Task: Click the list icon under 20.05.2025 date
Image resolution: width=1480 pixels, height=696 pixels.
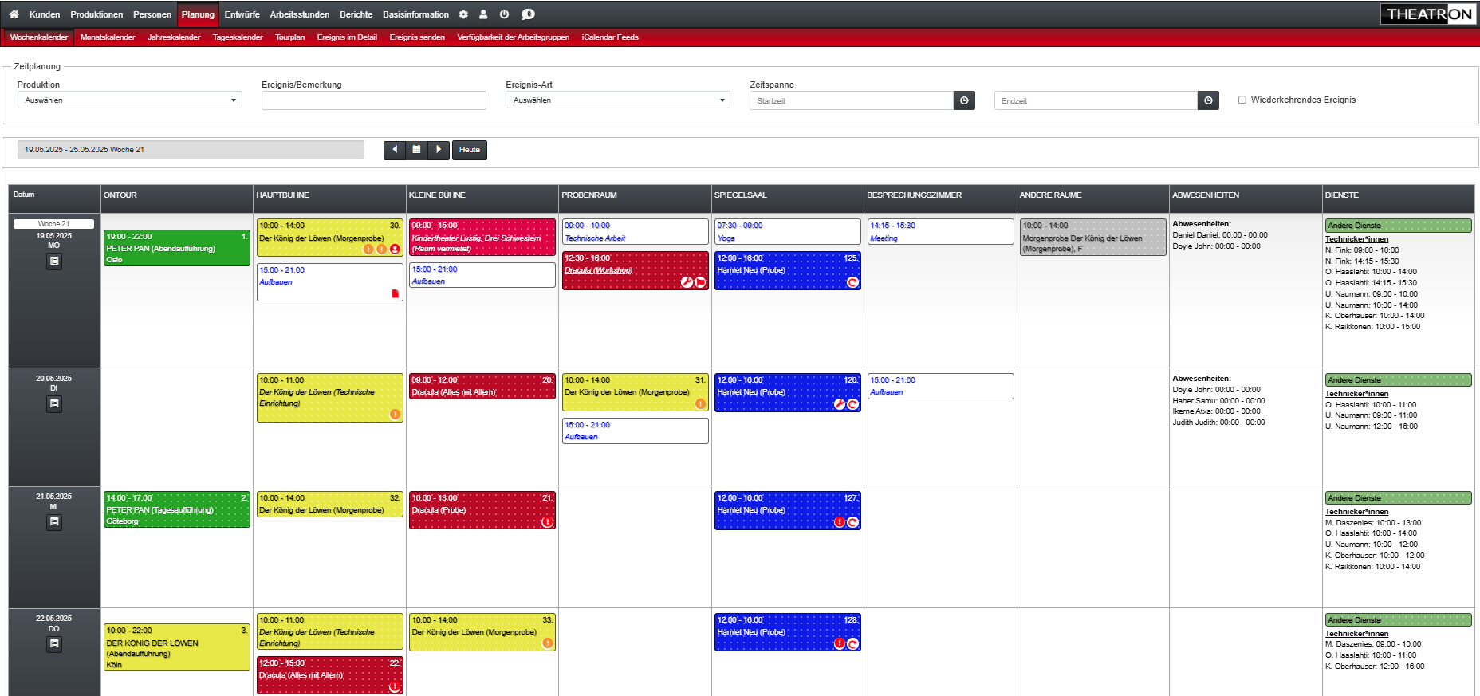Action: (54, 404)
